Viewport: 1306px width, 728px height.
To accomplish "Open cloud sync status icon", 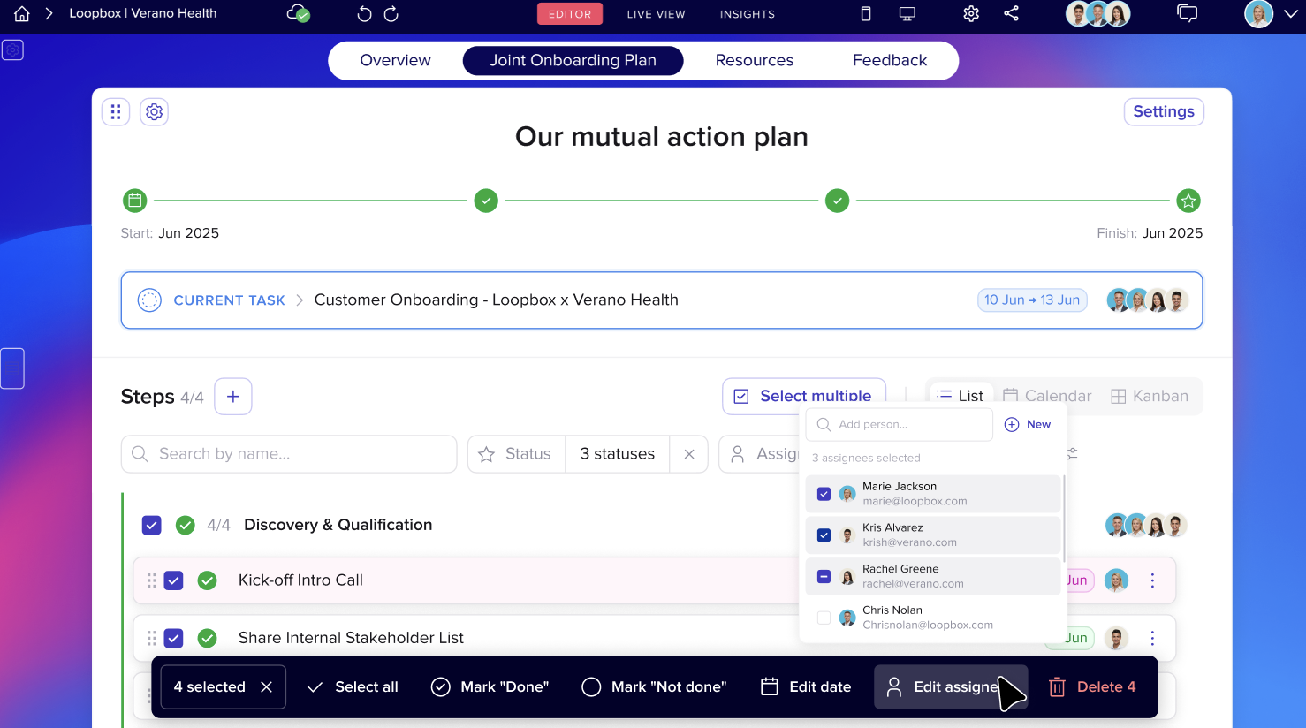I will 299,13.
